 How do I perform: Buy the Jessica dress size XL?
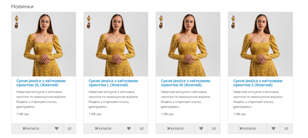(31, 128)
